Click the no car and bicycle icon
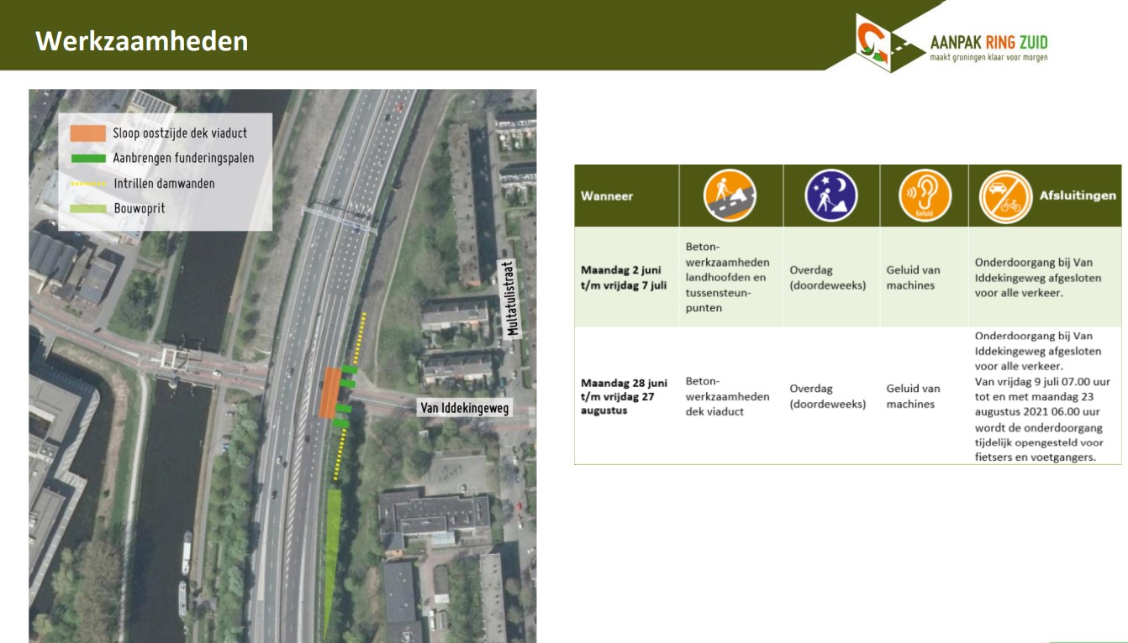This screenshot has width=1128, height=643. [x=1006, y=196]
